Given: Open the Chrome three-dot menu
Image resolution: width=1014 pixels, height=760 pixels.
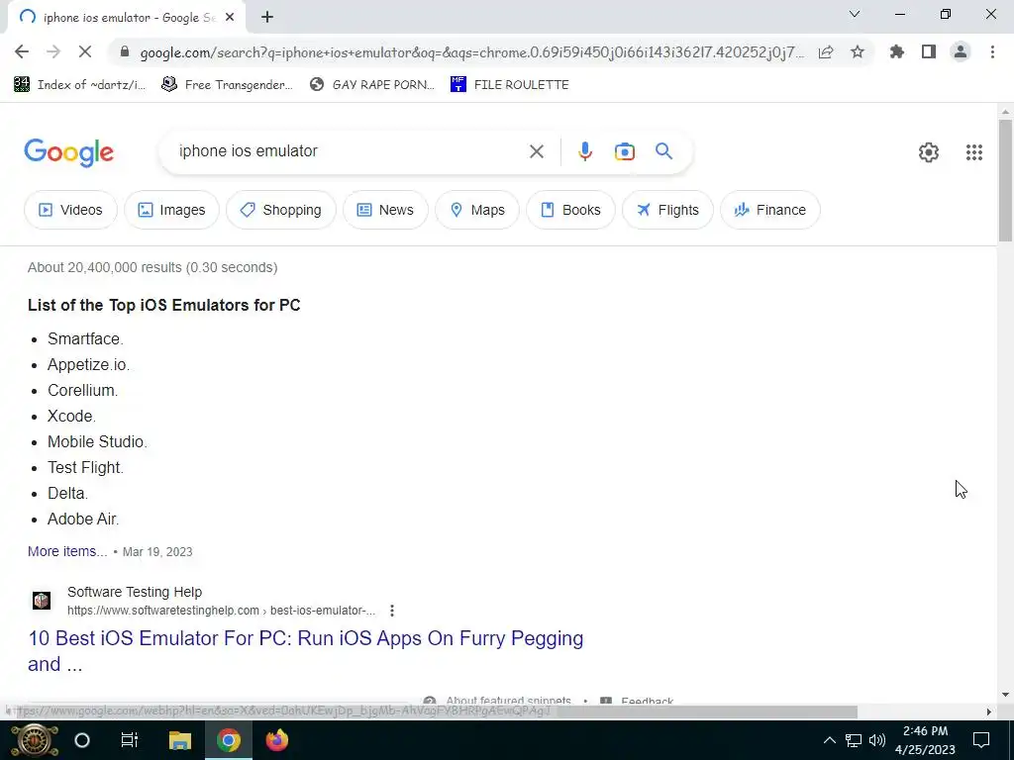Looking at the screenshot, I should click(992, 51).
